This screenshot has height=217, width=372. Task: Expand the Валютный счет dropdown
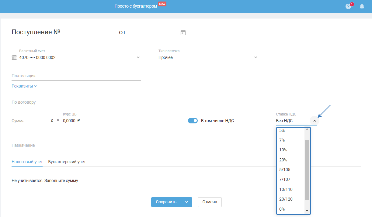click(138, 57)
